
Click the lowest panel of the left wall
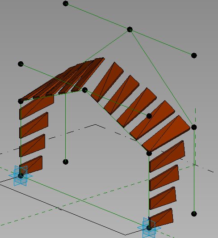[x=31, y=165]
